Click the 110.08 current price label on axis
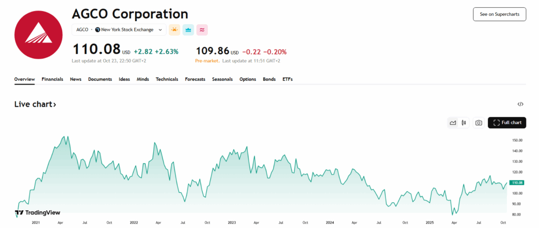 click(x=516, y=183)
